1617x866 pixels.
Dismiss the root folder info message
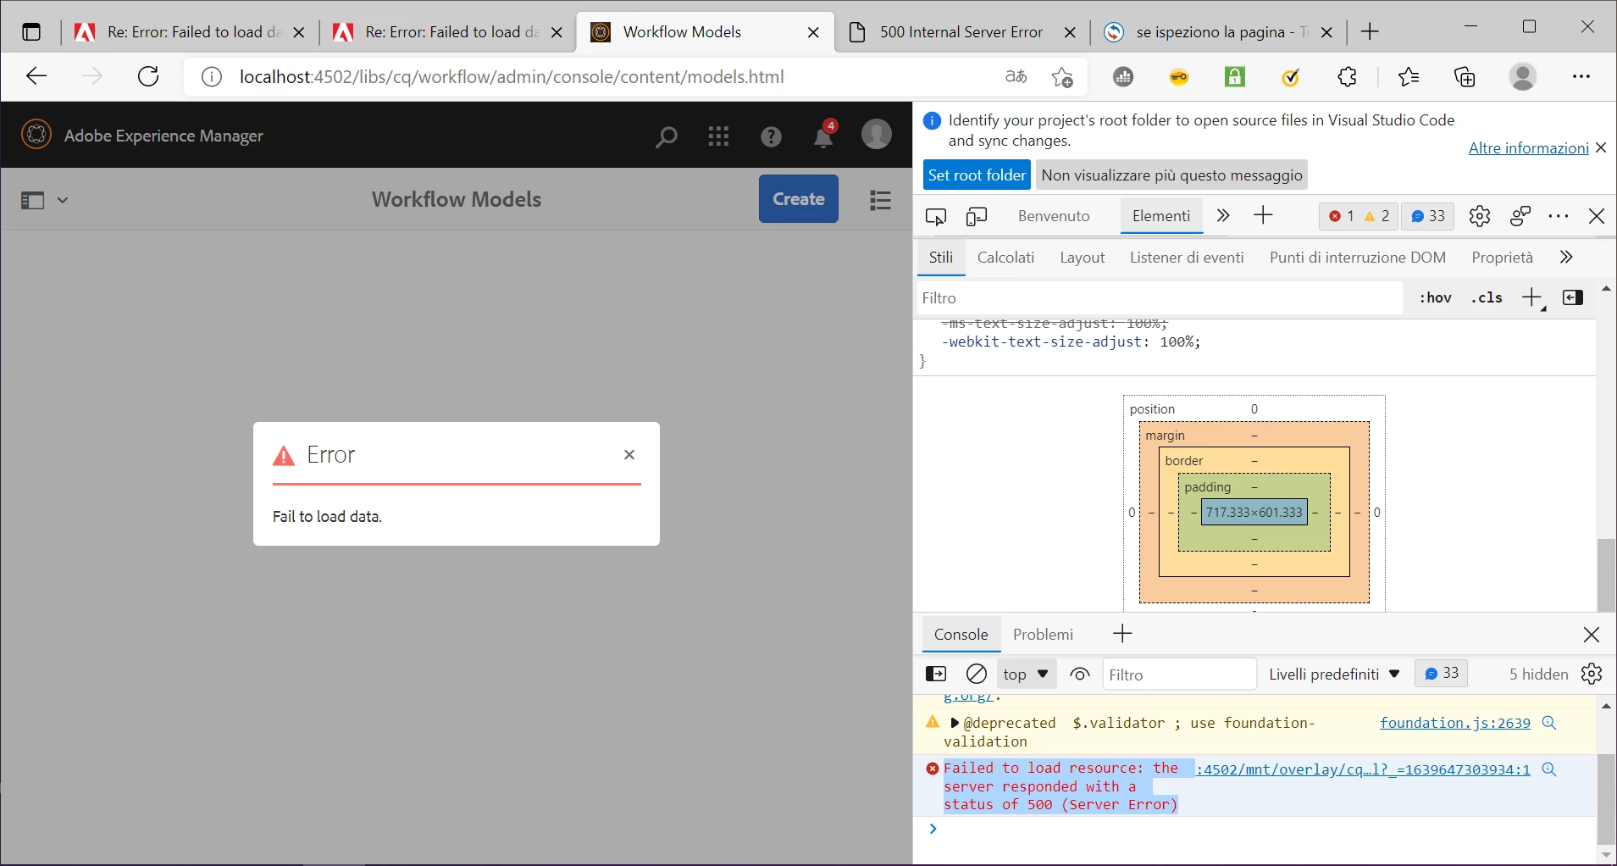[x=1601, y=148]
